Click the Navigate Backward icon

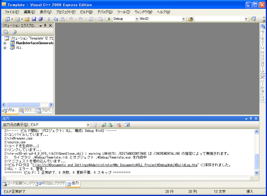tap(91, 19)
